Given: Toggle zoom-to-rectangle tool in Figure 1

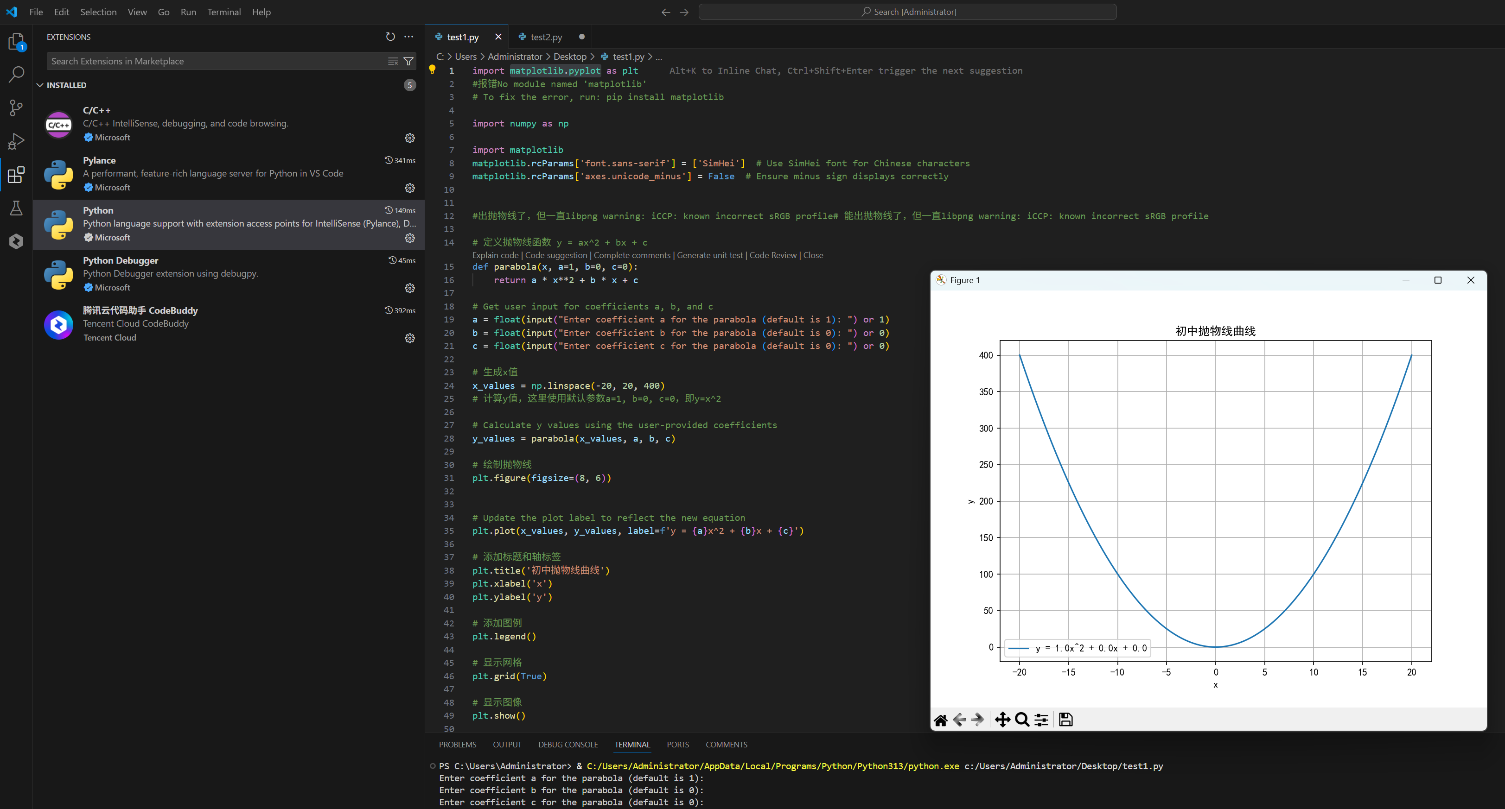Looking at the screenshot, I should click(x=1022, y=720).
